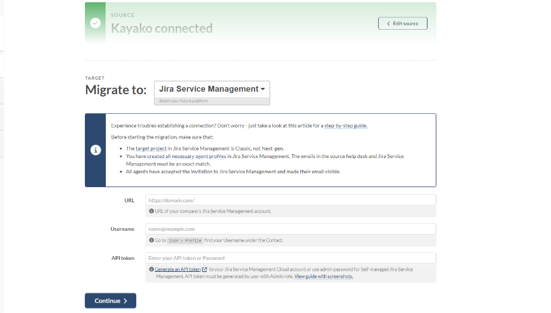Viewport: 551px width, 313px height.
Task: Click the Kayako connected heading
Action: [x=161, y=28]
